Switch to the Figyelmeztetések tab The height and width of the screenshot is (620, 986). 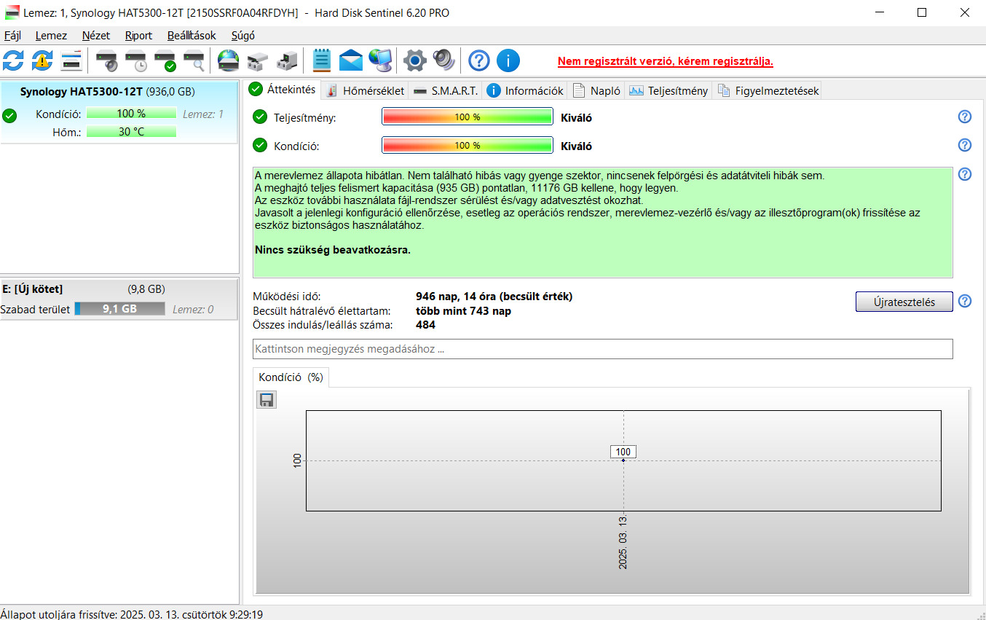(768, 90)
